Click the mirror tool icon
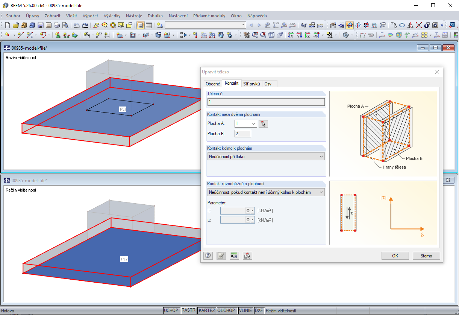 [410, 25]
